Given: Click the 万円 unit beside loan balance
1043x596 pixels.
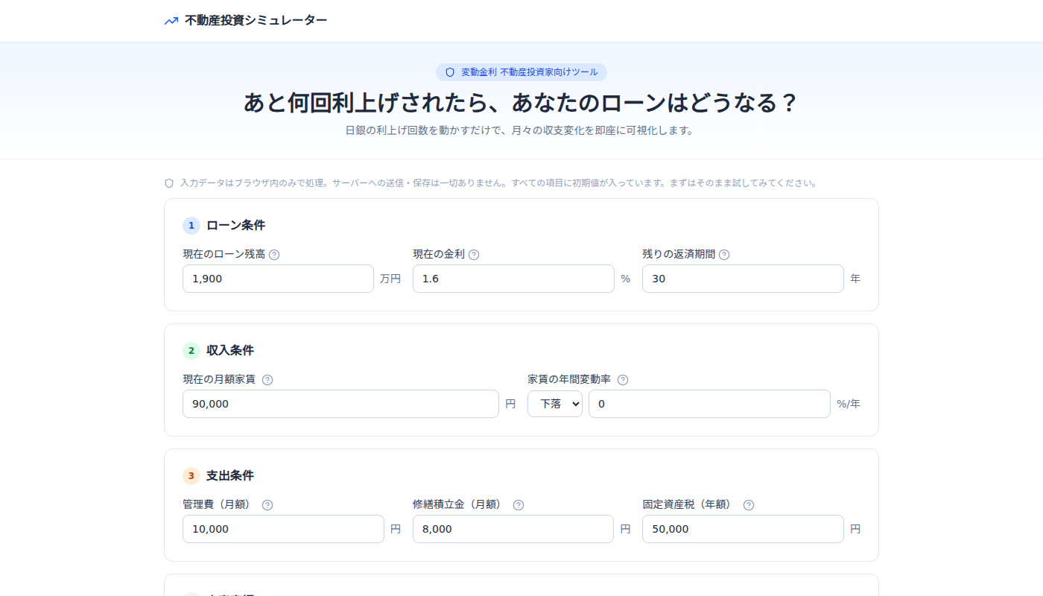Looking at the screenshot, I should pyautogui.click(x=390, y=279).
